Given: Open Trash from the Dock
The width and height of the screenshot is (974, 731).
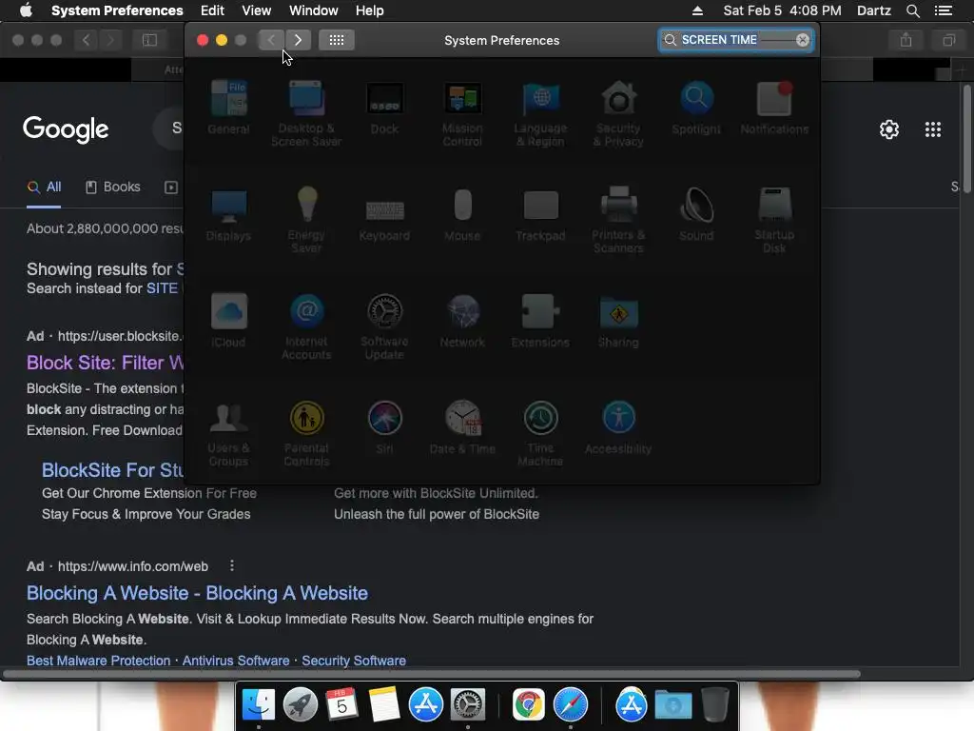Looking at the screenshot, I should coord(715,704).
